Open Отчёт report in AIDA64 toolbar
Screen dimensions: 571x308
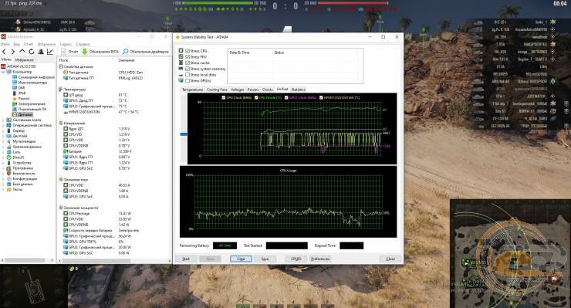(x=70, y=52)
